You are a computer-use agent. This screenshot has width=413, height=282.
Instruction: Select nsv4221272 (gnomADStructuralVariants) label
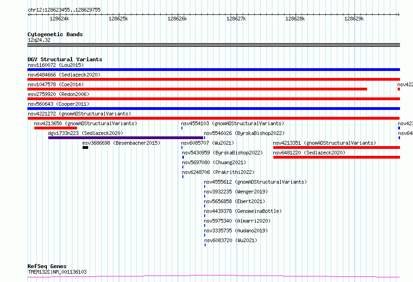point(79,114)
